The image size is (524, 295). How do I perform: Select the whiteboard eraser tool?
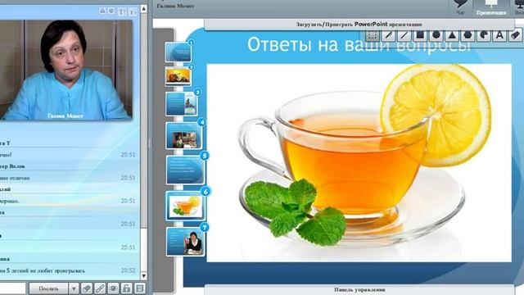(x=516, y=35)
